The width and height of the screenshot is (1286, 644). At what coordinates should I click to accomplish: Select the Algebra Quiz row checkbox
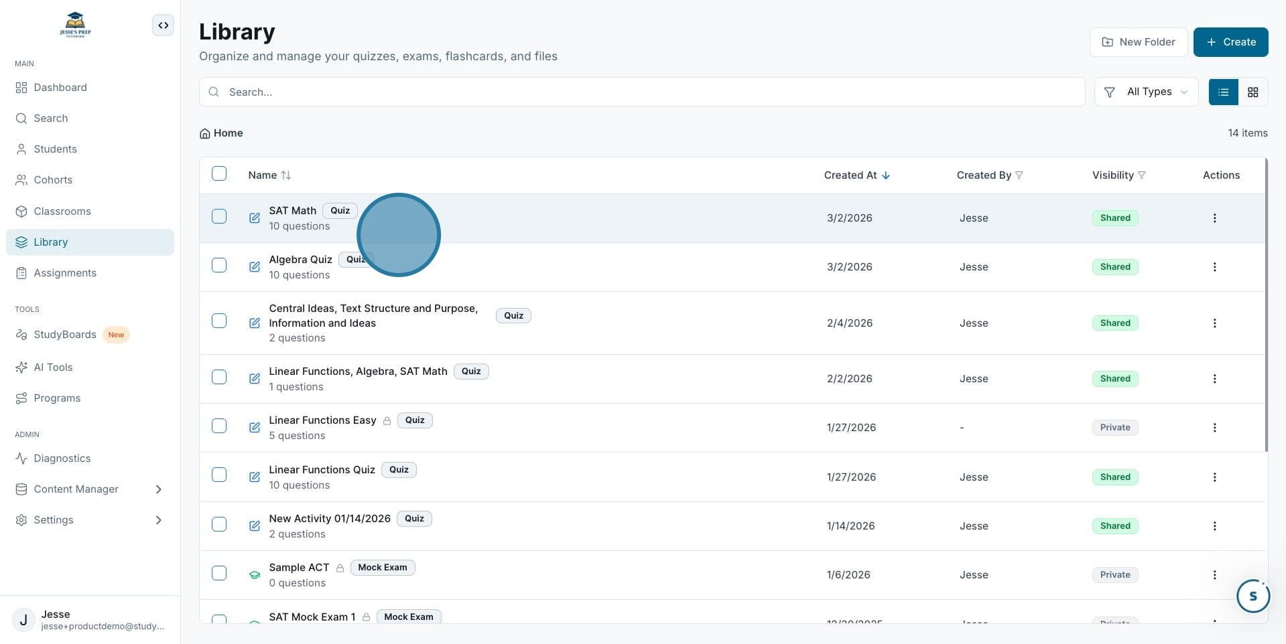(219, 266)
